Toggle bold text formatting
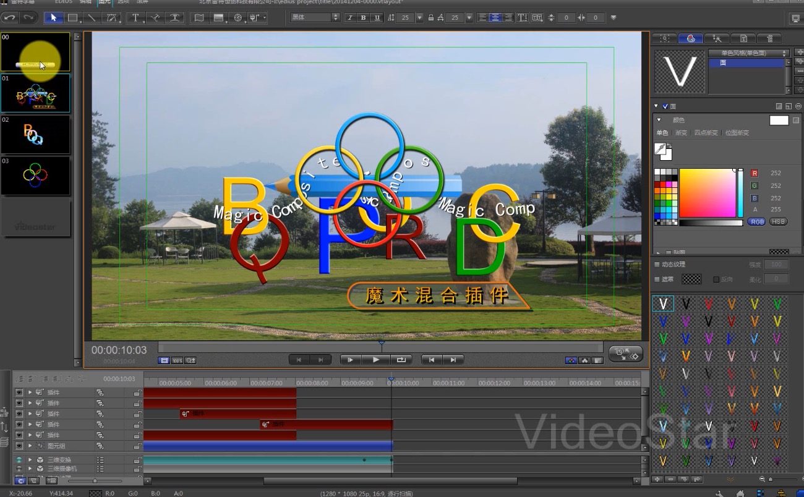The height and width of the screenshot is (497, 804). (363, 18)
